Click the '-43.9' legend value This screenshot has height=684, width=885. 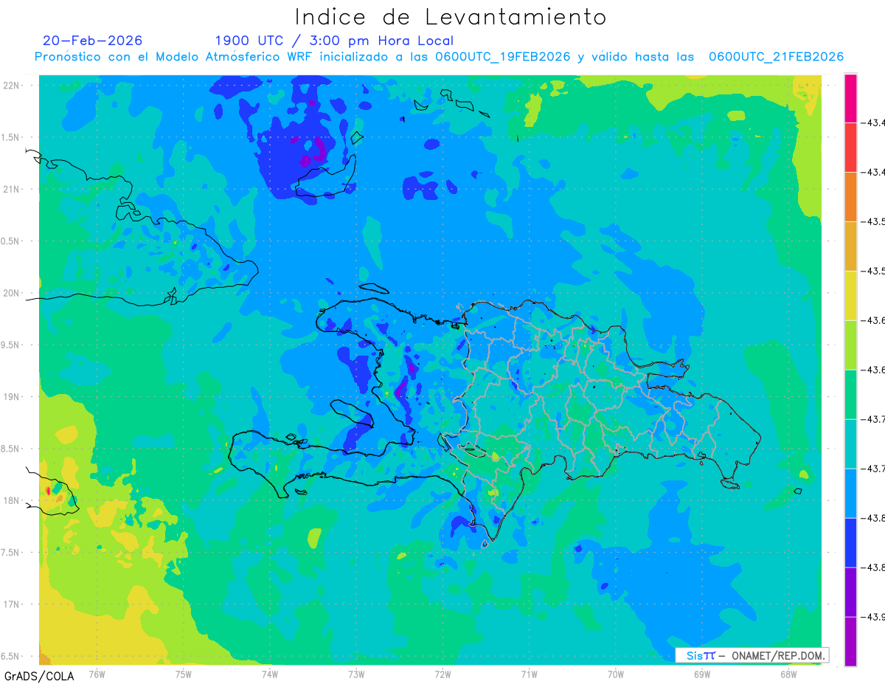click(874, 617)
